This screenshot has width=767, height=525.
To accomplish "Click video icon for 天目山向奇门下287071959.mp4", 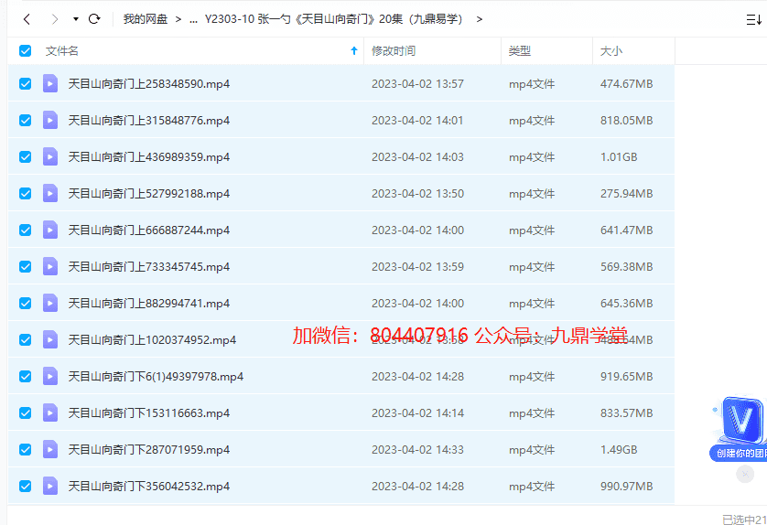I will coord(50,449).
